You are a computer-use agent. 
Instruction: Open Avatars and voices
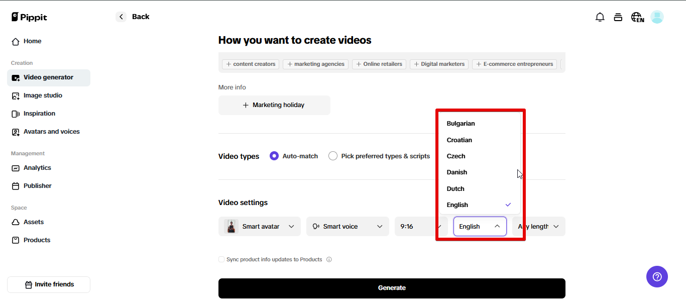pos(51,131)
